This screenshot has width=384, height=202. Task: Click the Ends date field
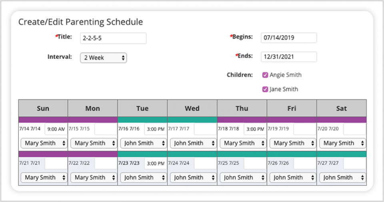tap(288, 57)
